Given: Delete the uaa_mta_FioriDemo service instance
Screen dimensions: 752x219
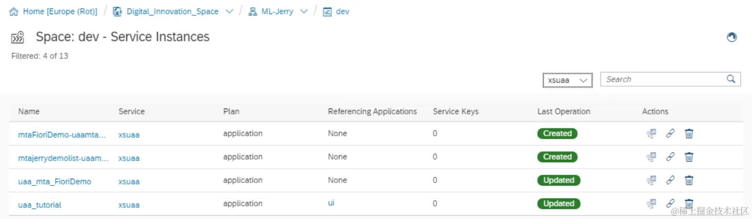Looking at the screenshot, I should [689, 181].
